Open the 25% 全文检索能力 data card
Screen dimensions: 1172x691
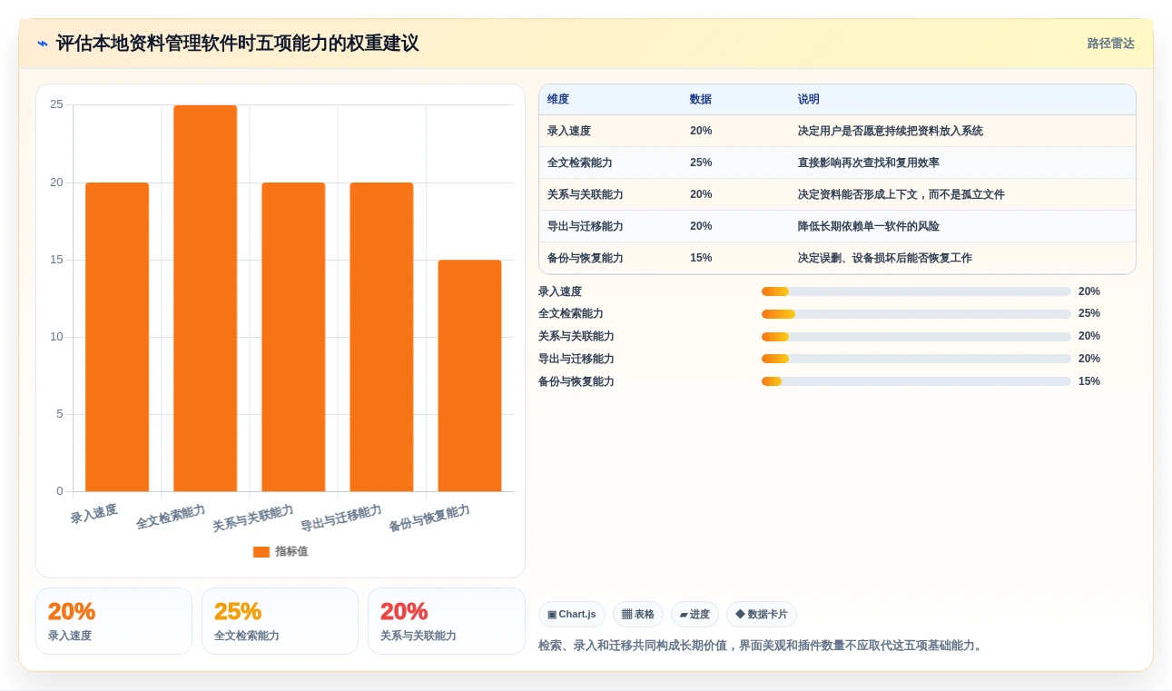[280, 621]
